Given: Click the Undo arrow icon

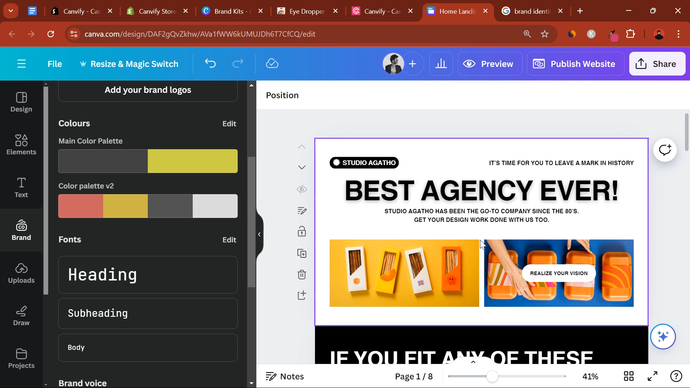Looking at the screenshot, I should 210,64.
